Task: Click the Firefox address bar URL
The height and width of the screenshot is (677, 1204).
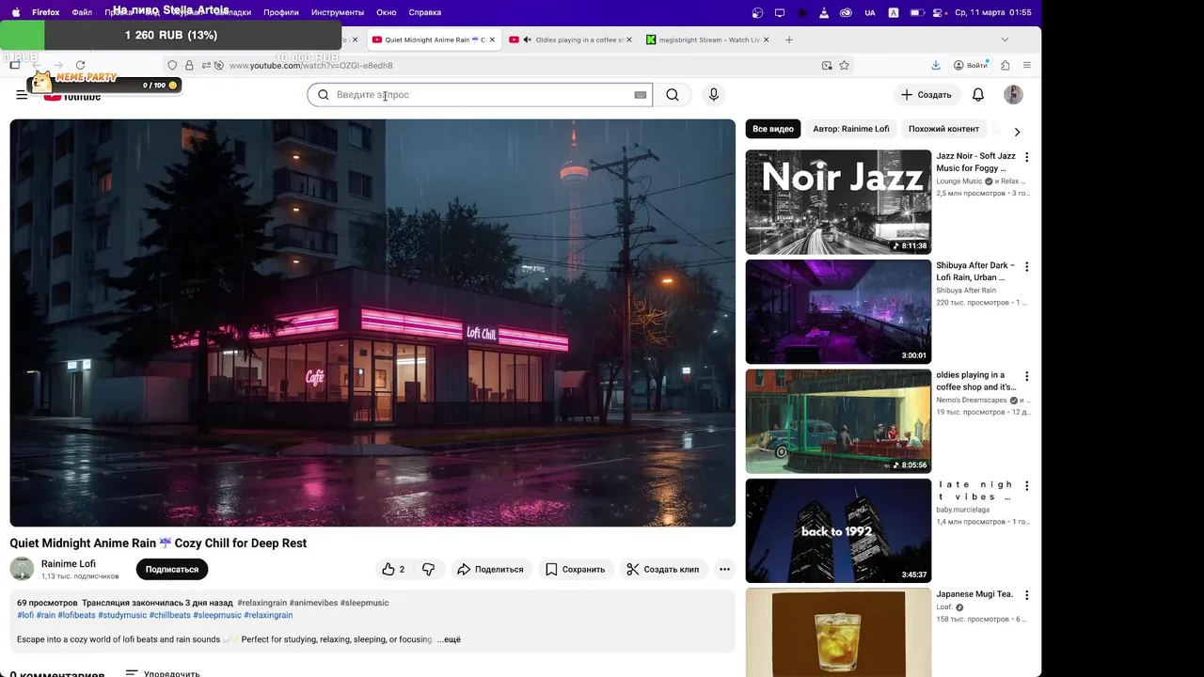Action: point(310,65)
